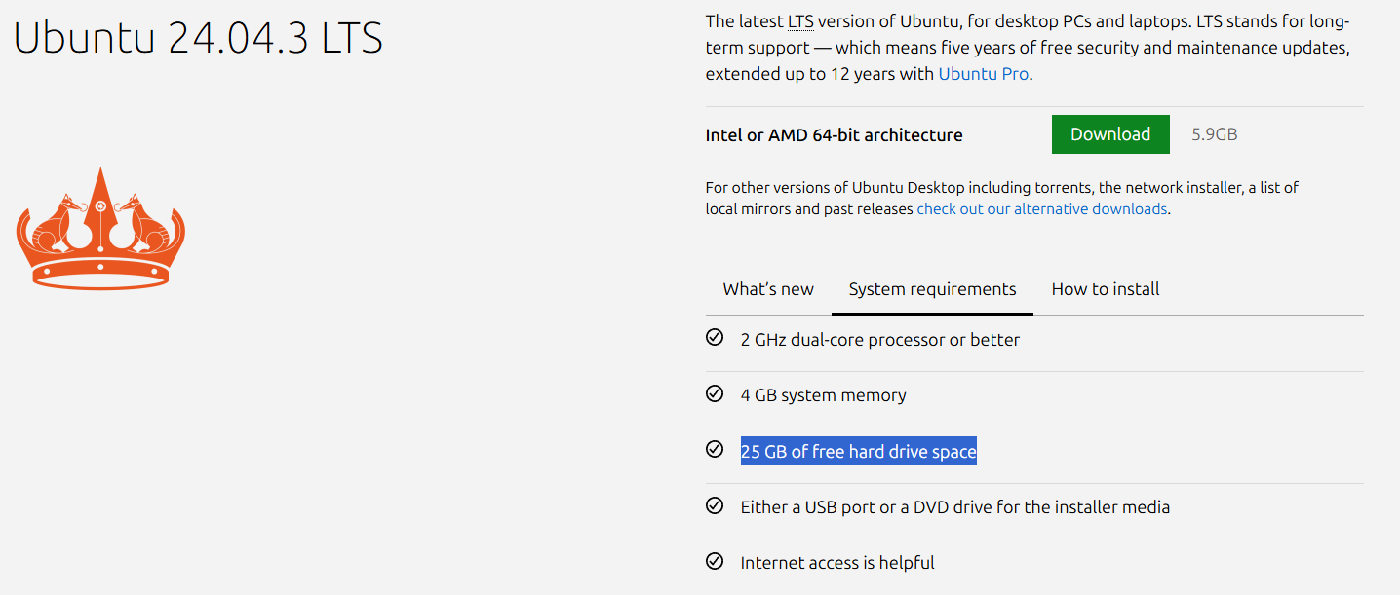Click the highlighted 25 GB hard drive text
The width and height of the screenshot is (1400, 595).
[x=858, y=452]
